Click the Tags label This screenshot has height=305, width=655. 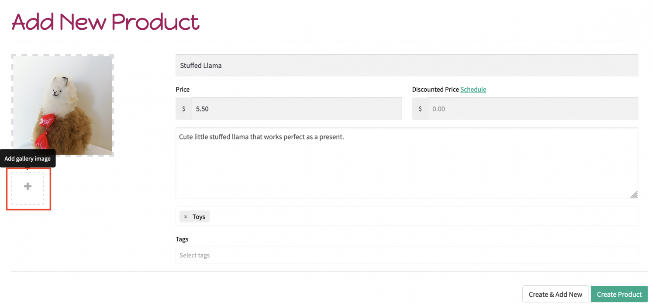tap(182, 239)
